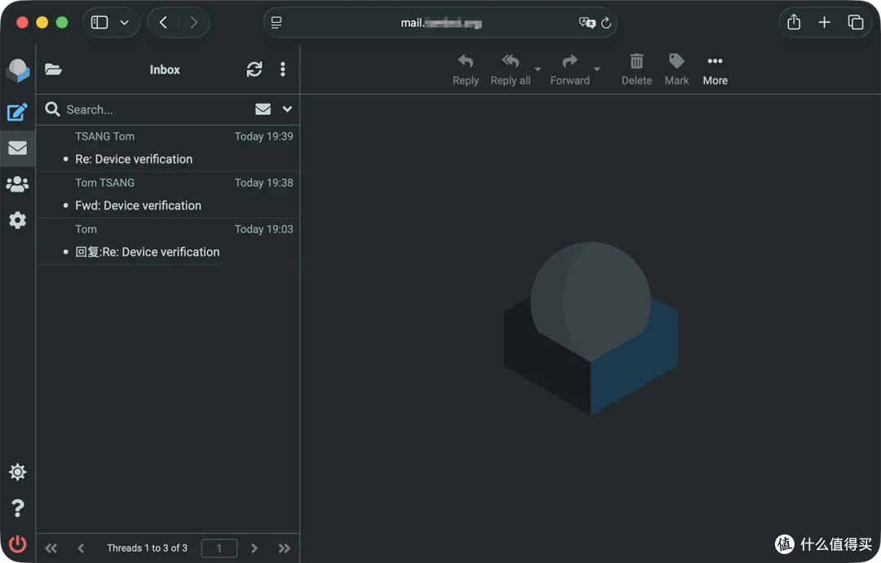Go to the first page of threads
Screen dimensions: 881x563
pos(51,548)
